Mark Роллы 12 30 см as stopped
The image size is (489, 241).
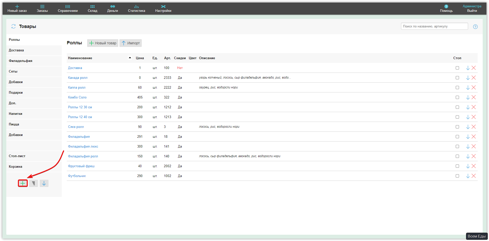click(457, 107)
